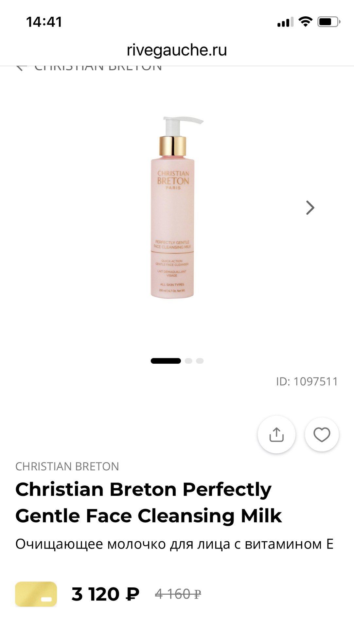This screenshot has width=354, height=628.
Task: Select the first carousel indicator dash
Action: tap(166, 361)
